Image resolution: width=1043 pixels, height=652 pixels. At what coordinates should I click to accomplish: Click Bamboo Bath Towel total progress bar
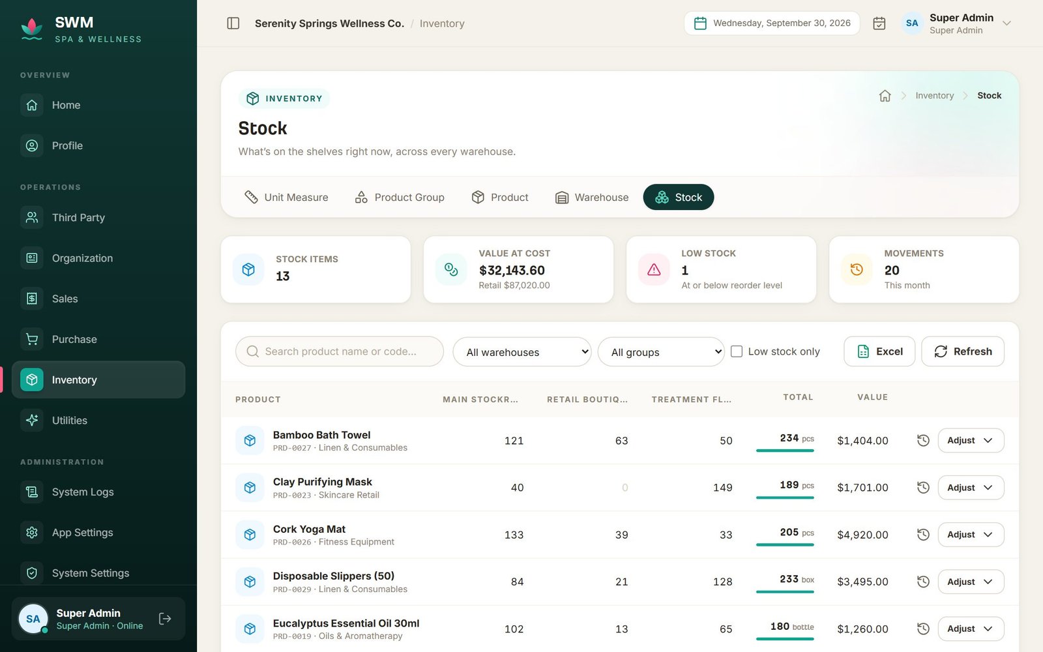click(x=785, y=451)
